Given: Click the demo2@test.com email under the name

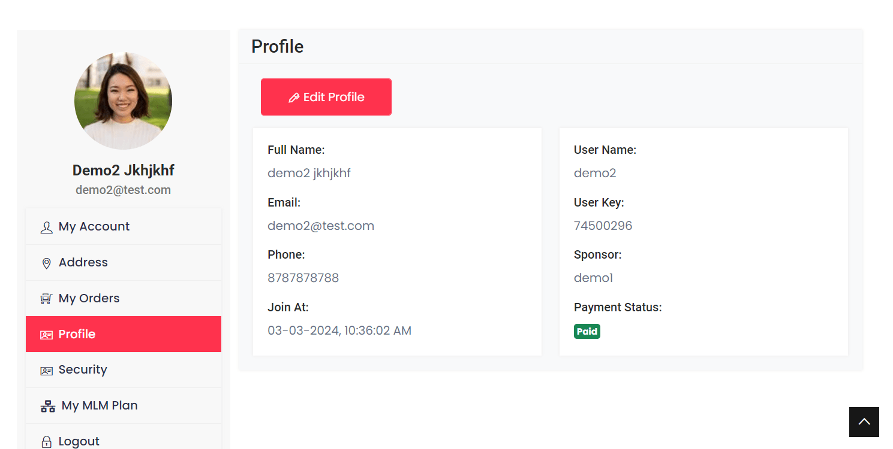Looking at the screenshot, I should [123, 189].
